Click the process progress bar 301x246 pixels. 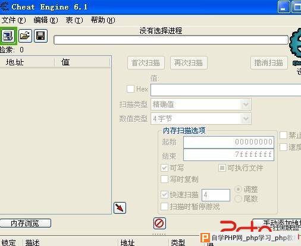point(171,40)
